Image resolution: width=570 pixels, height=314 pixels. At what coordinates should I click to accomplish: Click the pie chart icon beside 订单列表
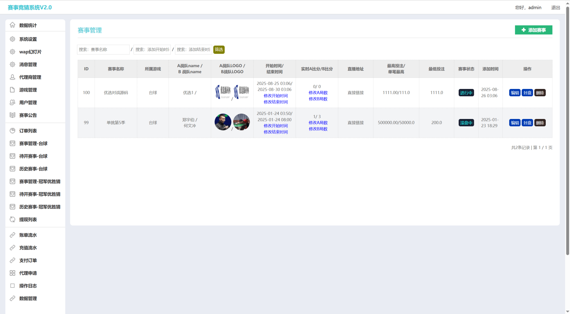click(x=12, y=131)
